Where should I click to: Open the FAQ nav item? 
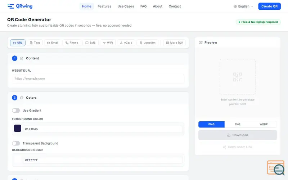tap(143, 6)
